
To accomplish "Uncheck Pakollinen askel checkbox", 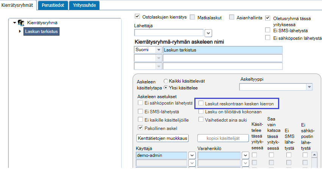I will (140, 128).
